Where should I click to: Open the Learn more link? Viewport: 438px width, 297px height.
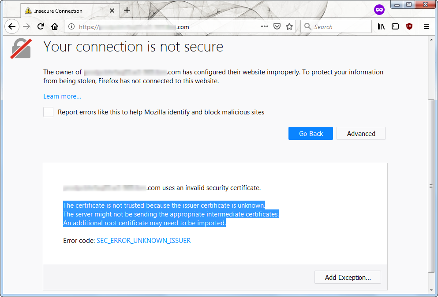62,96
